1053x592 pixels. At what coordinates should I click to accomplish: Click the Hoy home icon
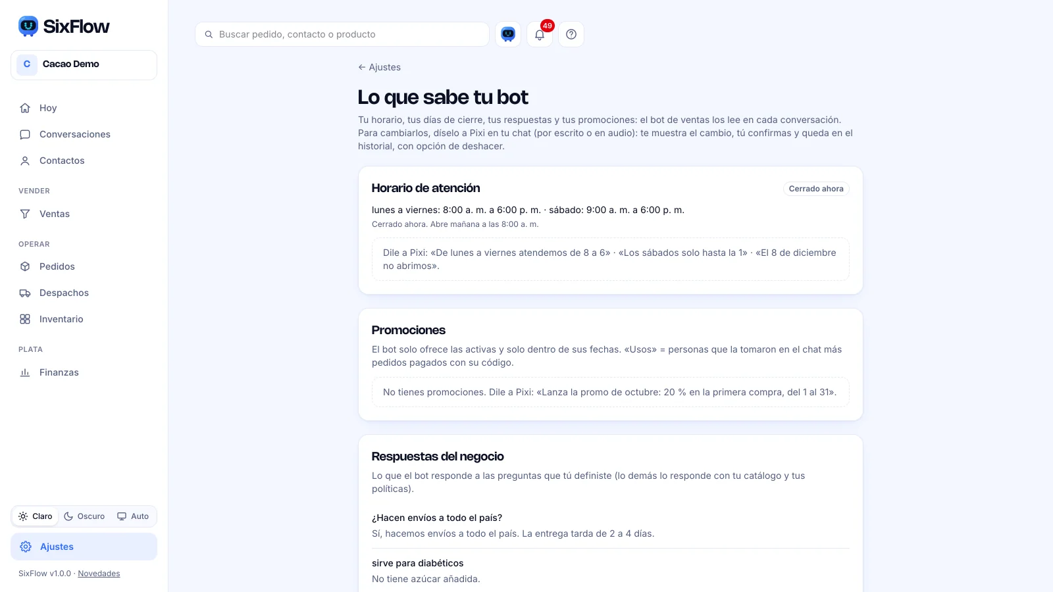[25, 108]
